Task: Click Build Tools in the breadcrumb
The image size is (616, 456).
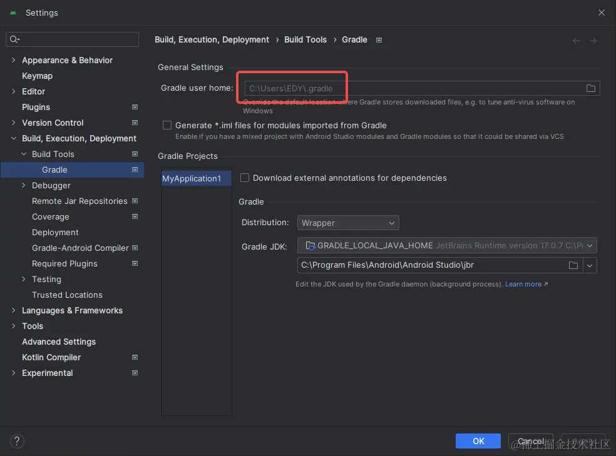Action: [305, 39]
